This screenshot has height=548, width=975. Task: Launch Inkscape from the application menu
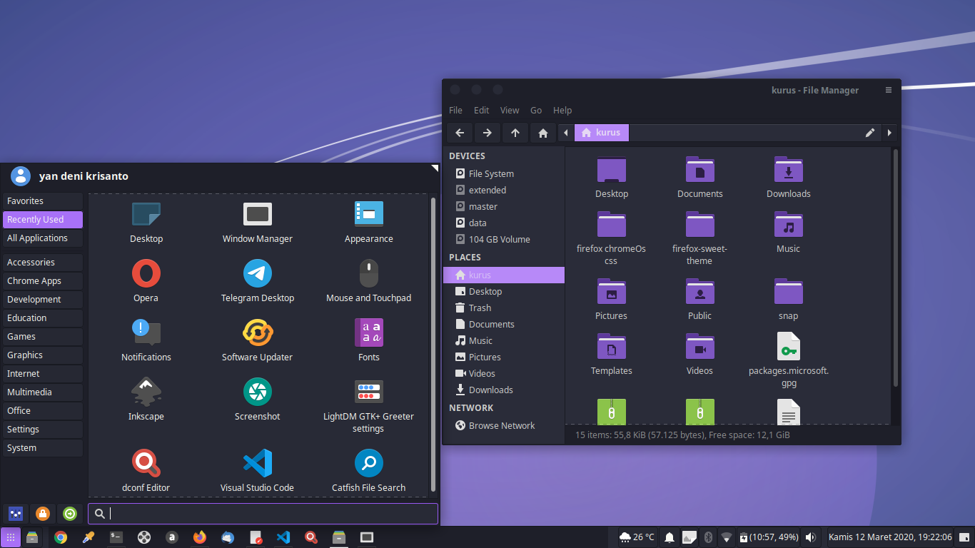(x=146, y=400)
